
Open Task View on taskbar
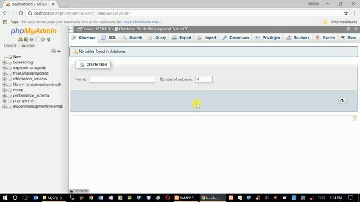(25, 198)
